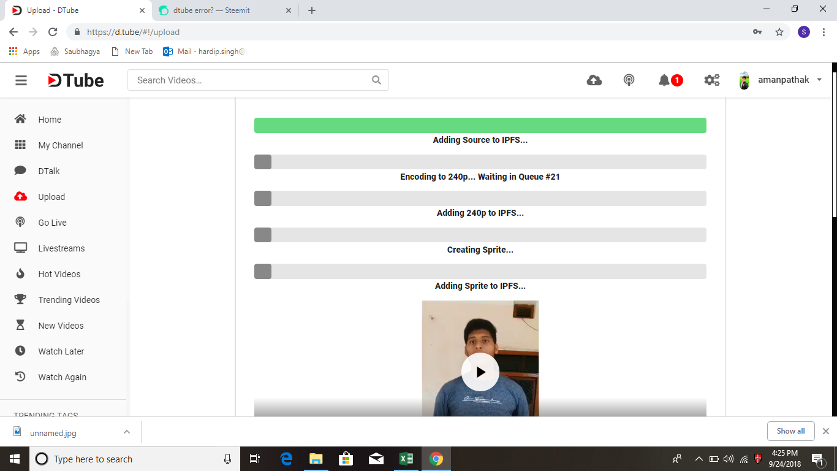Open the Excel taskbar icon
This screenshot has height=471, width=837.
[x=406, y=459]
